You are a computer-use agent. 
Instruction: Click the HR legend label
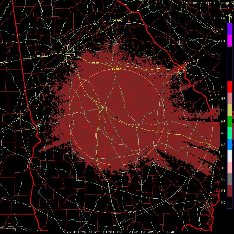point(223,122)
